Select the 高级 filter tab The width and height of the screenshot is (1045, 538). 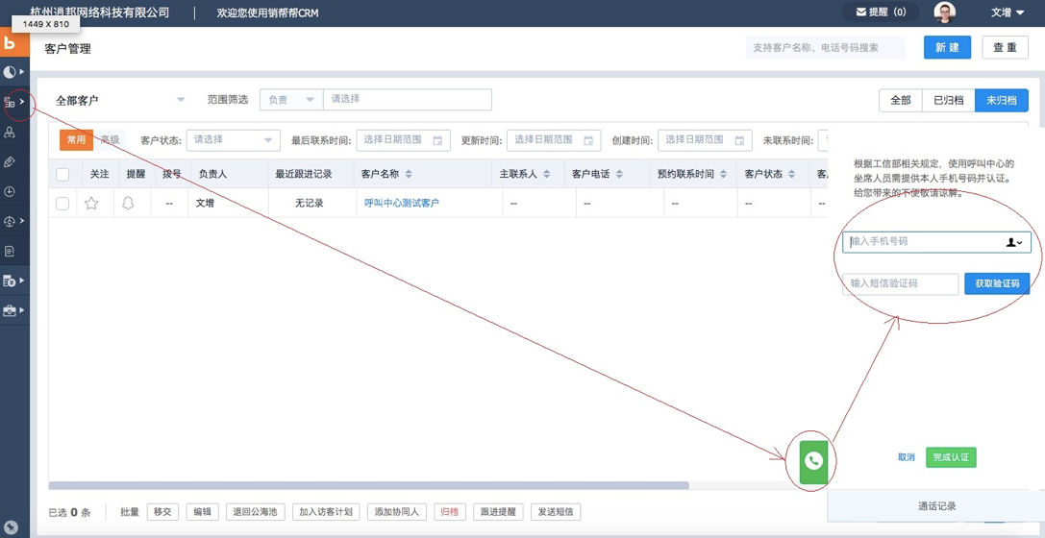(111, 140)
